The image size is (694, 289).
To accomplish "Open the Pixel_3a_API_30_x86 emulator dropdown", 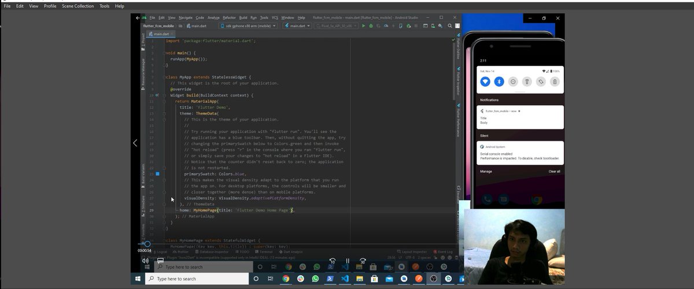I will (336, 26).
